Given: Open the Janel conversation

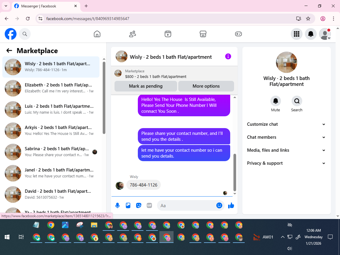Looking at the screenshot, I should (51, 173).
